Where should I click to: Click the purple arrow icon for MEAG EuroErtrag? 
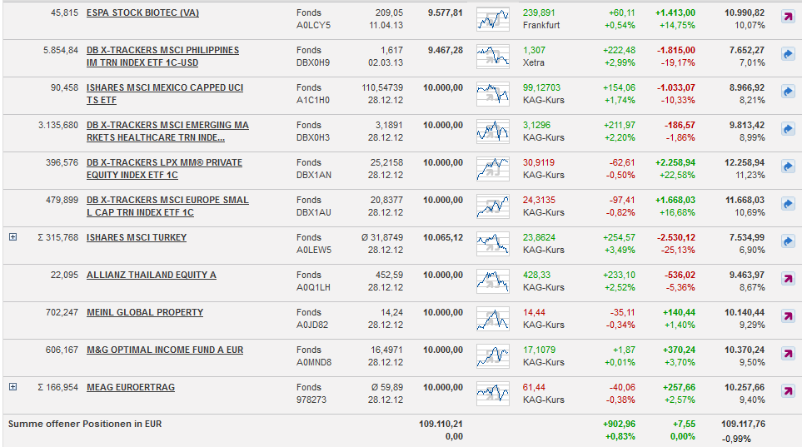[788, 391]
